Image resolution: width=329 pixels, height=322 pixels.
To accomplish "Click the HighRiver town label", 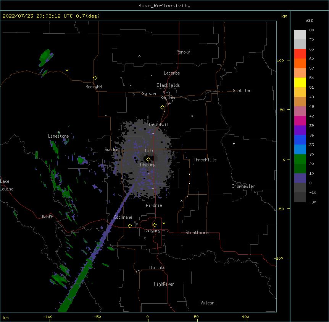I will (164, 284).
